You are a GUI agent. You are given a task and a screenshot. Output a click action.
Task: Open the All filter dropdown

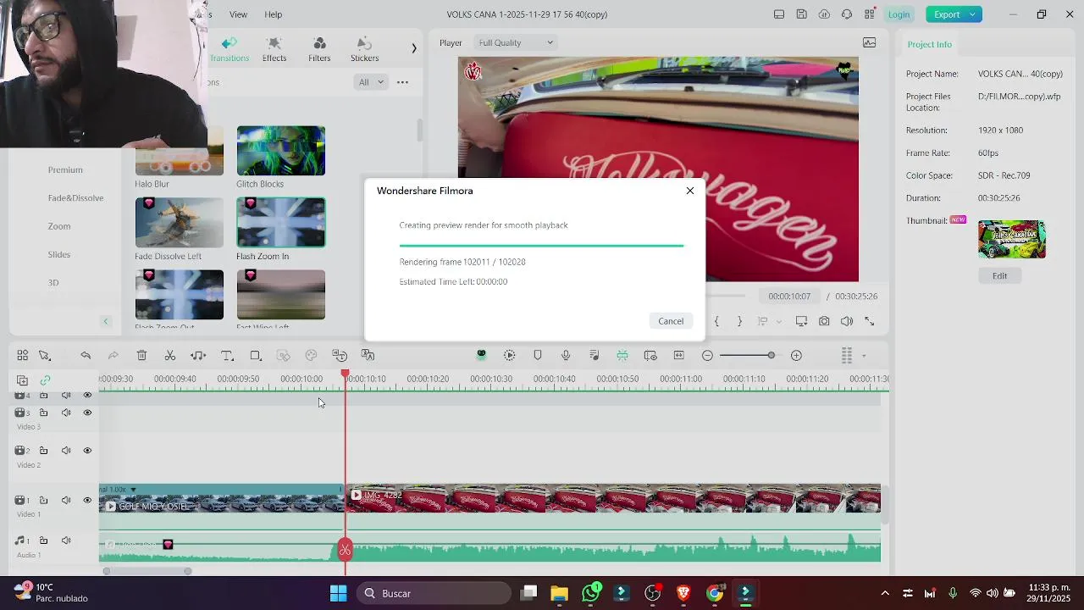(x=371, y=82)
